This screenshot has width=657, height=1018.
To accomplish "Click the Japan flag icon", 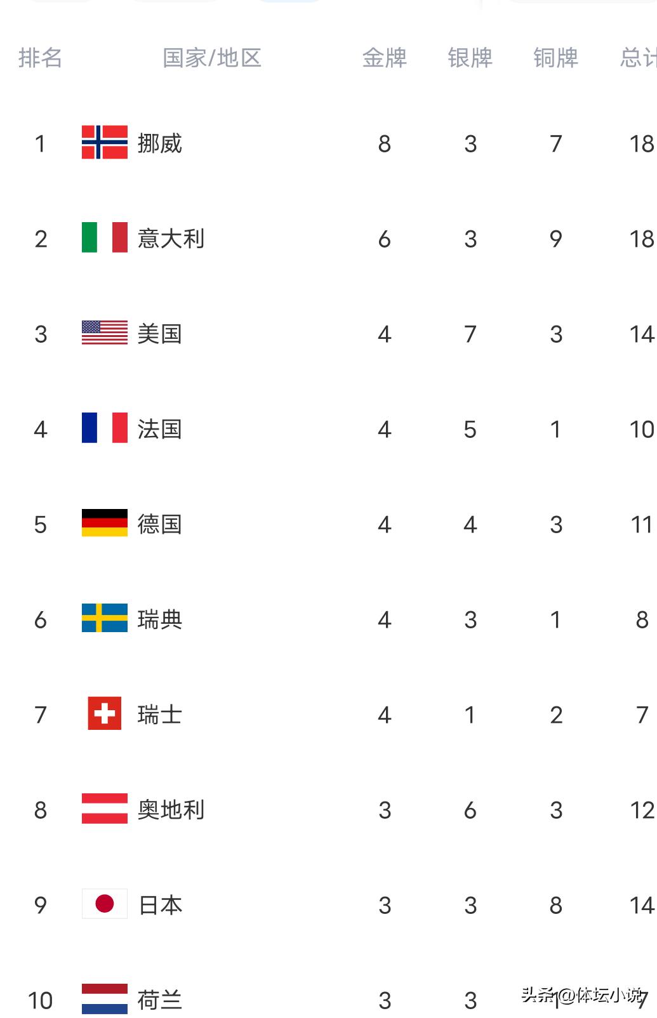I will click(x=105, y=904).
